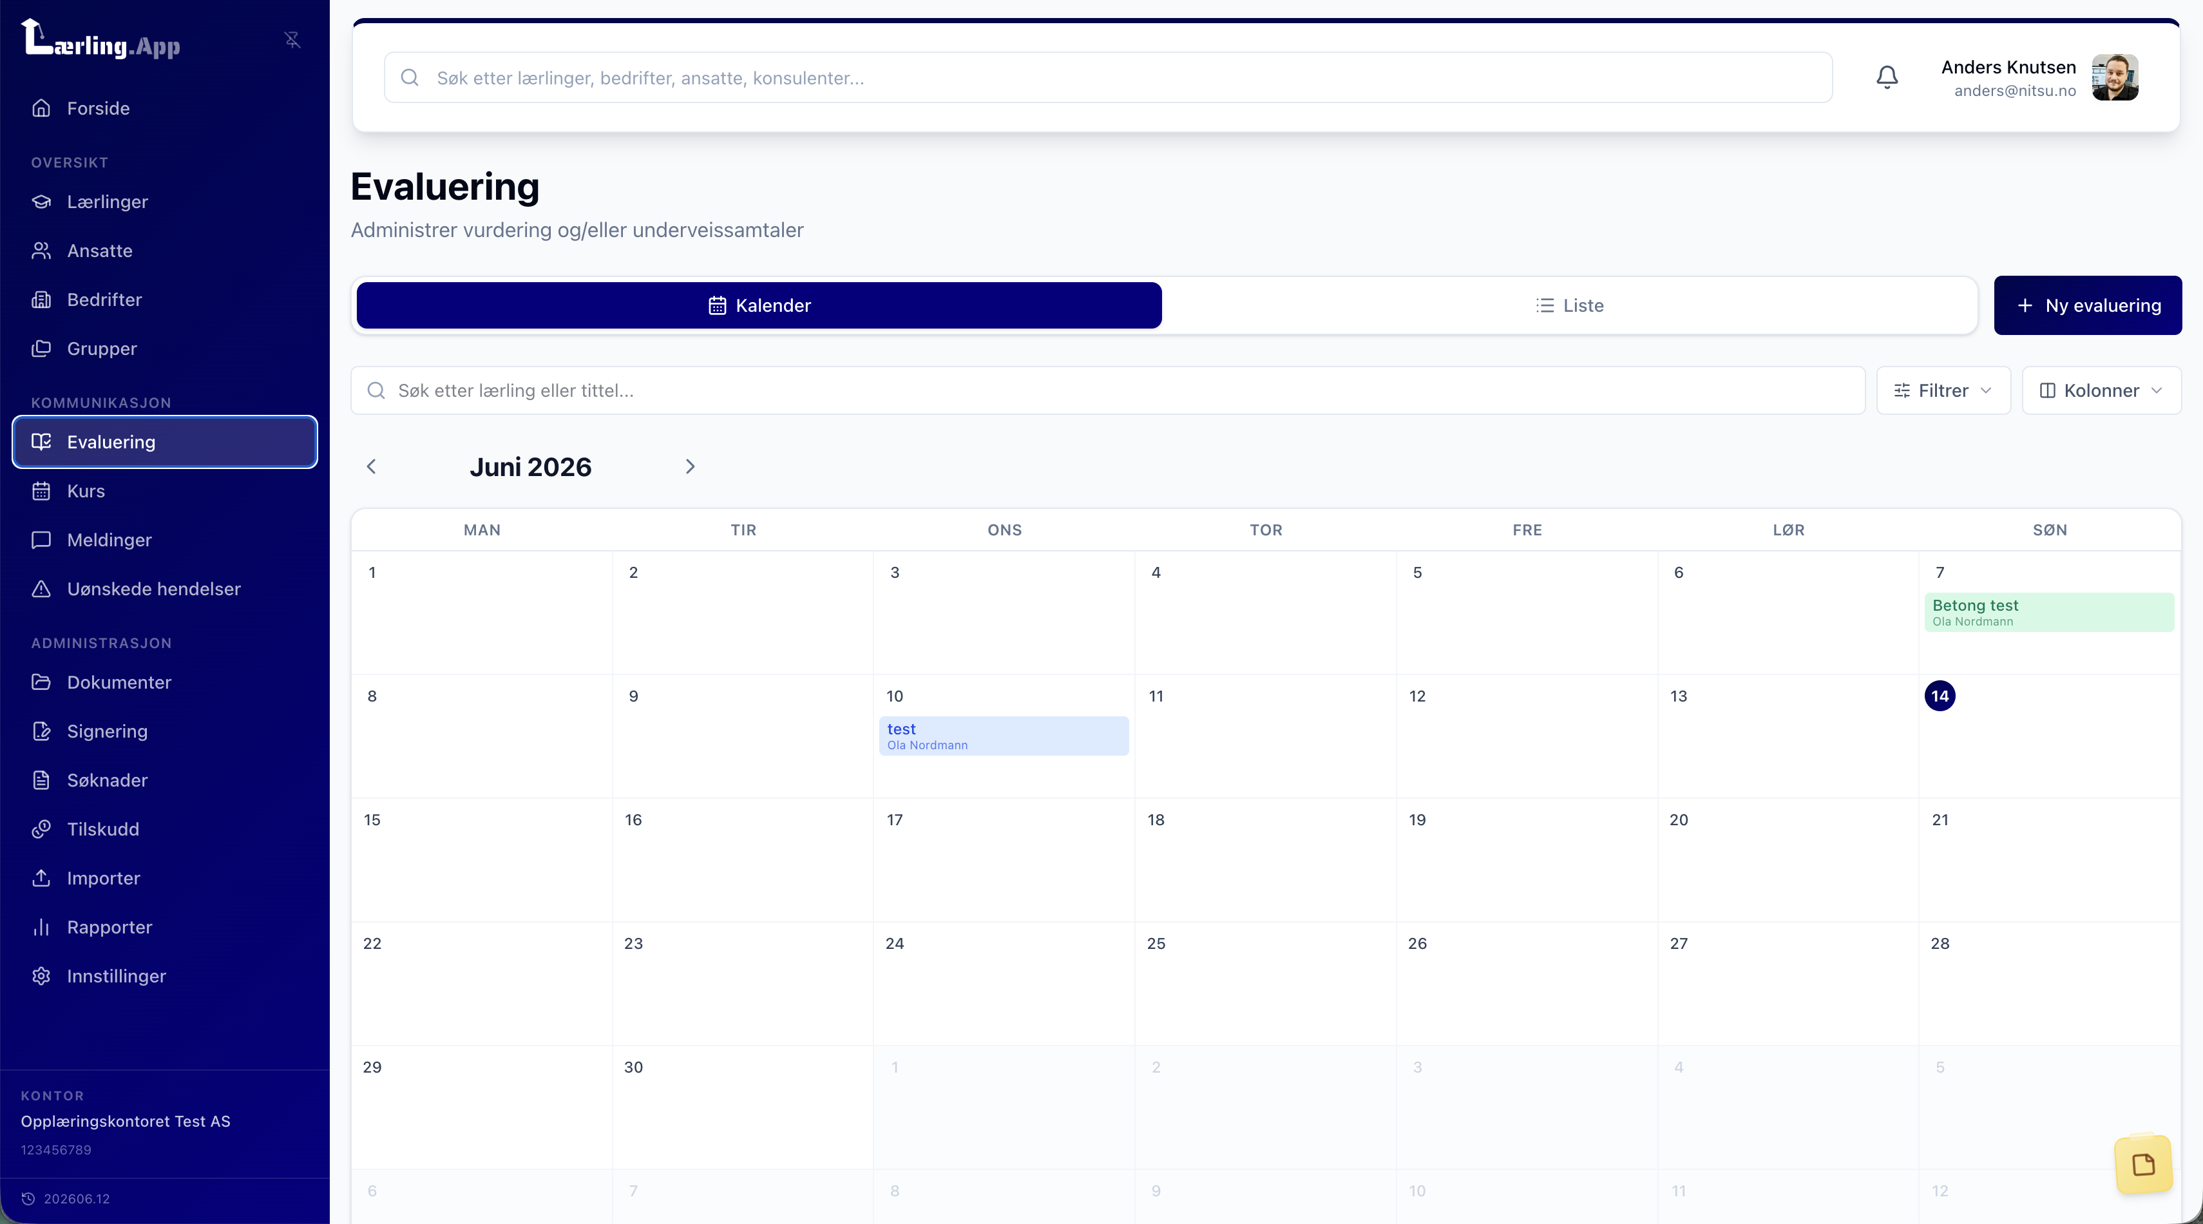Open the Rapporter menu item
The width and height of the screenshot is (2203, 1224).
(165, 927)
